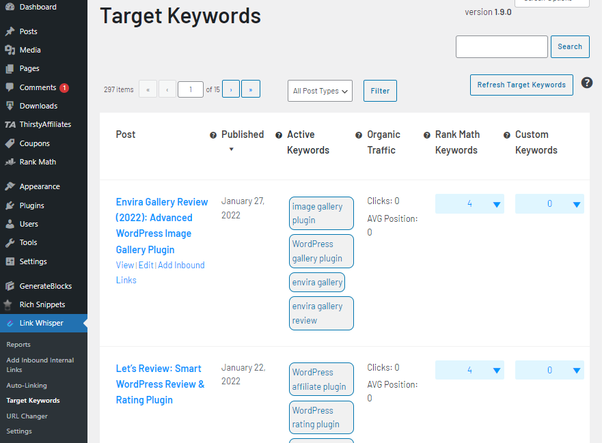602x443 pixels.
Task: Click the help question mark icon
Action: [587, 82]
